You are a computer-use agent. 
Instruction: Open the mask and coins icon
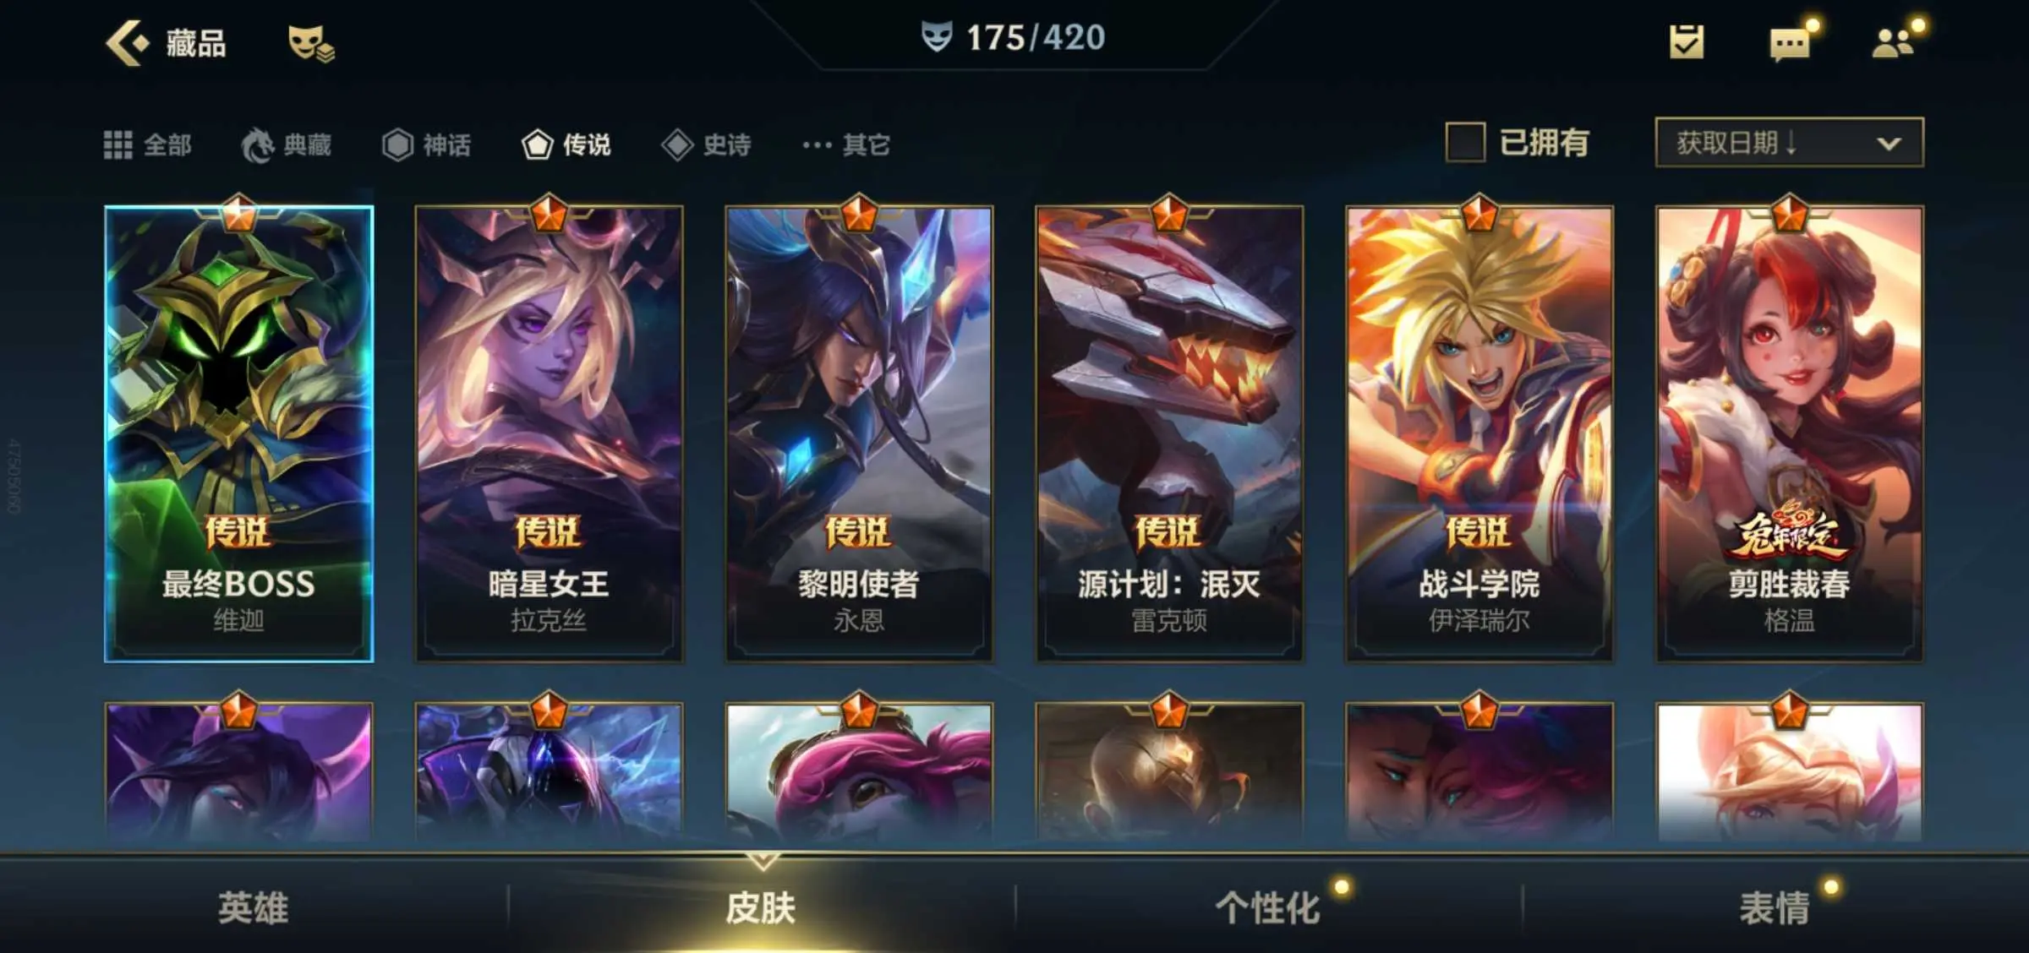[x=311, y=43]
